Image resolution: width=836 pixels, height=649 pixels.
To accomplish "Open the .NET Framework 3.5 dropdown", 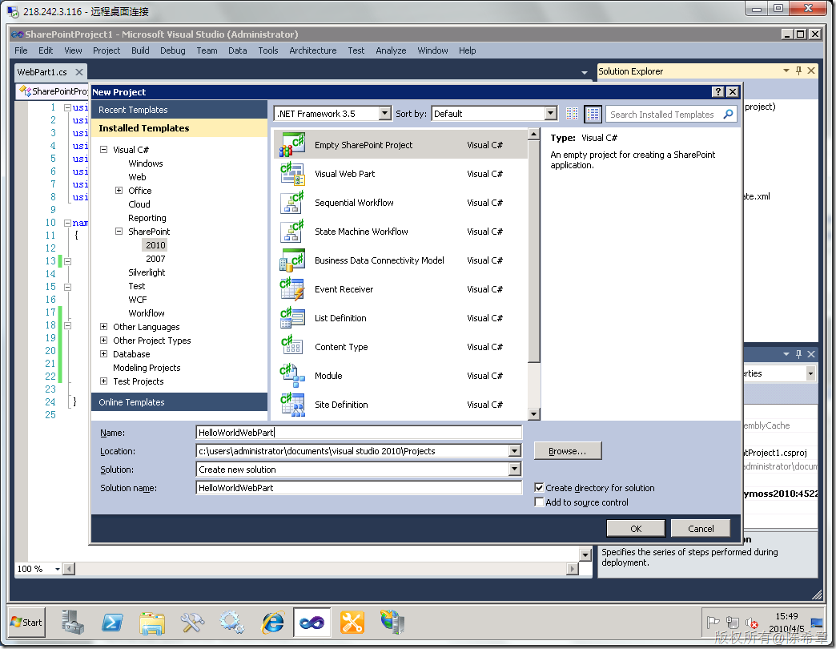I will point(385,114).
